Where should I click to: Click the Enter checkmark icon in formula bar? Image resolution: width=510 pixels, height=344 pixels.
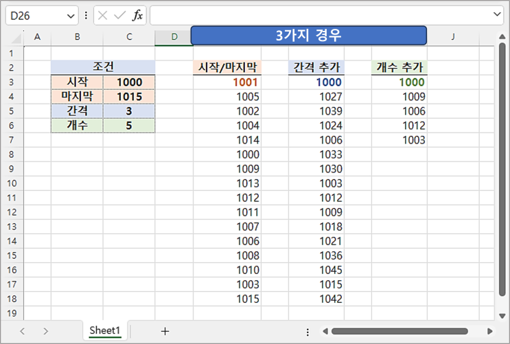119,15
